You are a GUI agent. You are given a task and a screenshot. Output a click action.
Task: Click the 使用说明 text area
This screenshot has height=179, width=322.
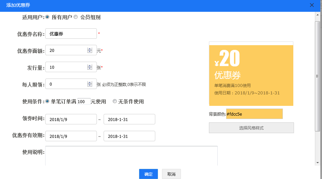pos(131,156)
